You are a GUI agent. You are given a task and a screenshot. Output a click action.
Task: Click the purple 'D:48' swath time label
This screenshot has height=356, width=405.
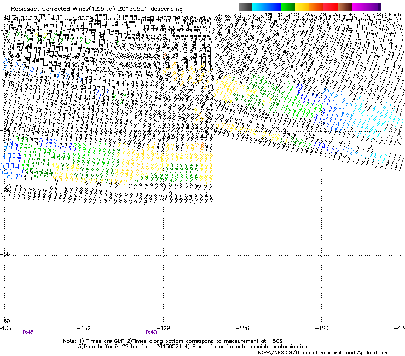click(28, 332)
